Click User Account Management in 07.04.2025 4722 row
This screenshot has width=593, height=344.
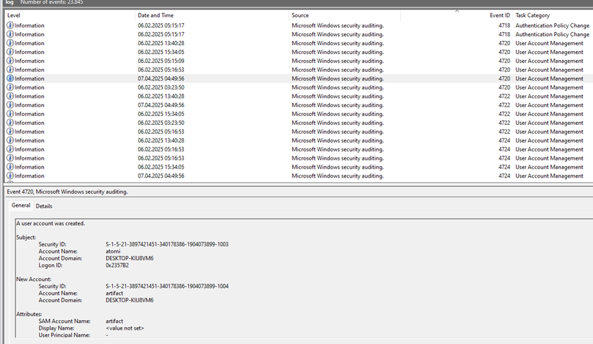[549, 105]
